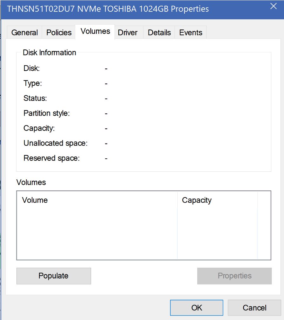Click the 'Reserved space:' label
The width and height of the screenshot is (284, 320).
pos(51,158)
